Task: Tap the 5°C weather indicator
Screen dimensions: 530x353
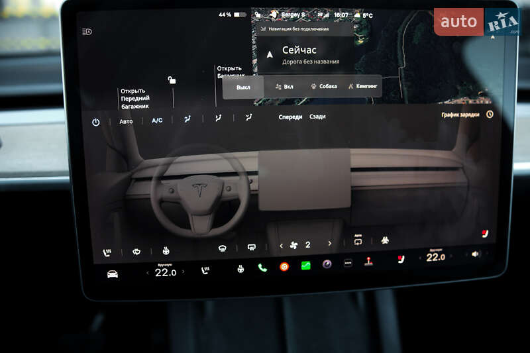Action: click(x=363, y=15)
